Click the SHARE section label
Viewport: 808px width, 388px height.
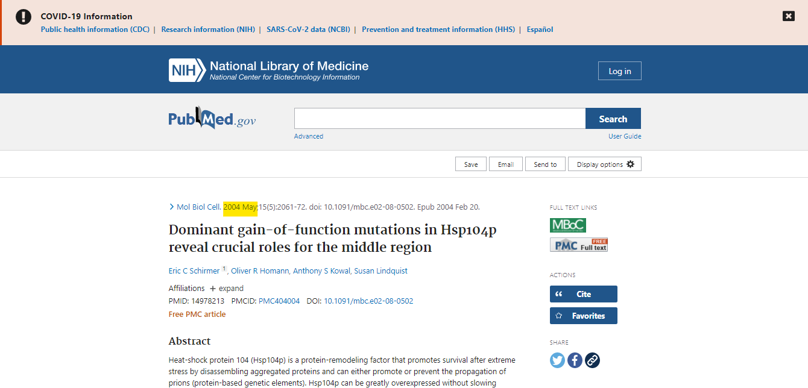pos(559,343)
